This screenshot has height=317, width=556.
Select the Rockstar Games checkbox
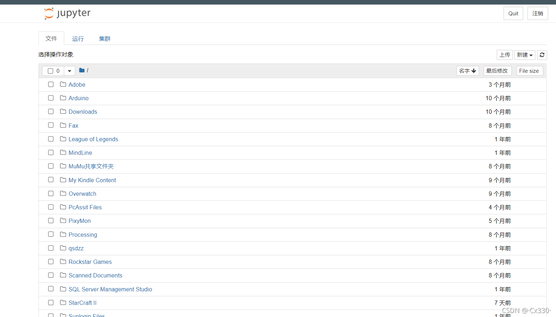tap(51, 262)
